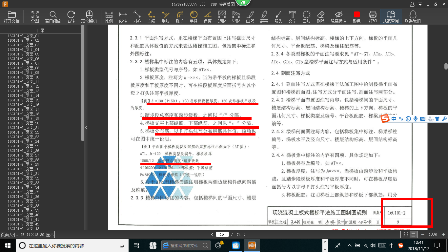This screenshot has width=448, height=252.
Task: Toggle 滚轮翻页 mouse wheel paging
Action: [89, 17]
